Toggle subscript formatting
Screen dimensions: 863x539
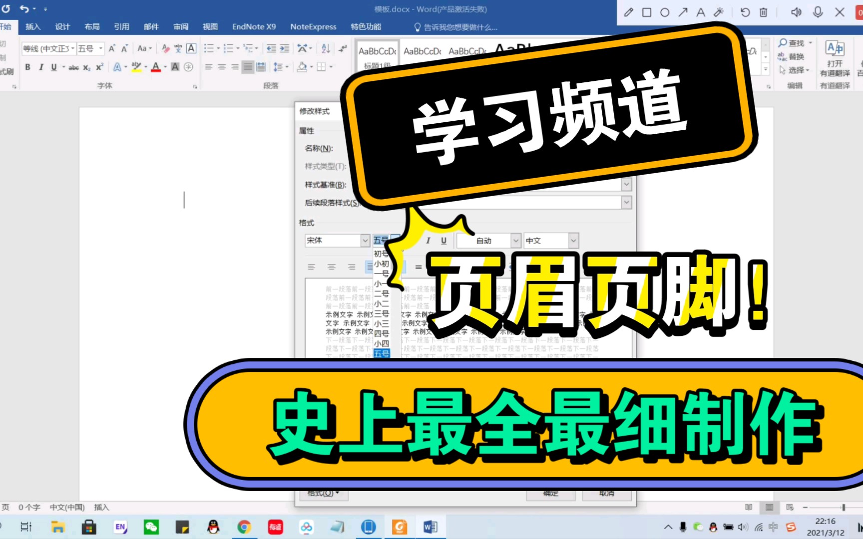click(x=87, y=67)
